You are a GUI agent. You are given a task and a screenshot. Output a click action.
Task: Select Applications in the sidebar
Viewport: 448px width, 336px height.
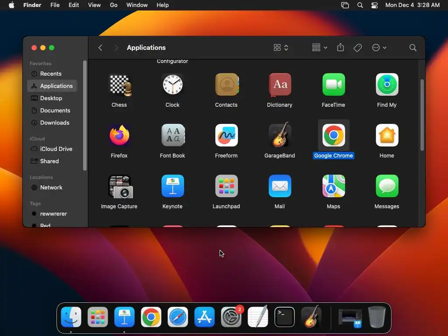click(x=52, y=86)
